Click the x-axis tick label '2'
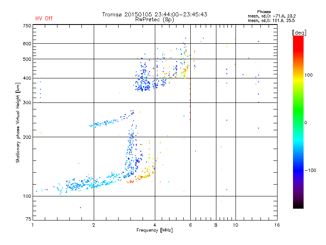Screen dimensions: 326x245 pos(94,225)
